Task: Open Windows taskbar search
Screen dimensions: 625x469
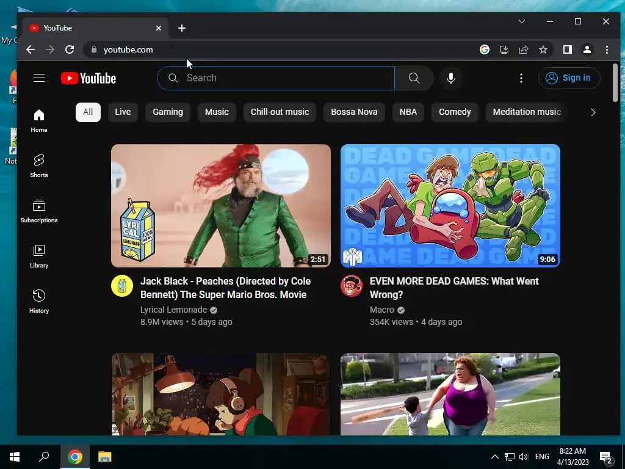Action: tap(44, 457)
